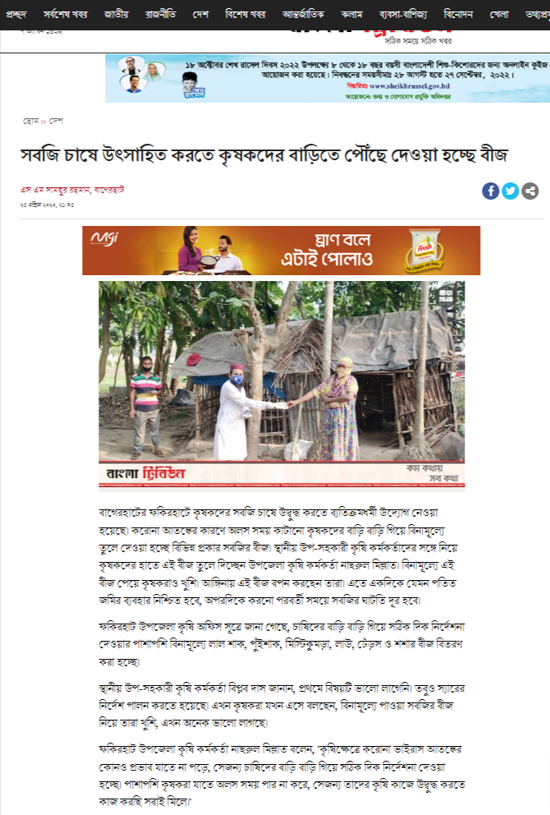Open the দেশ navigation menu item
This screenshot has width=550, height=815.
[x=200, y=15]
